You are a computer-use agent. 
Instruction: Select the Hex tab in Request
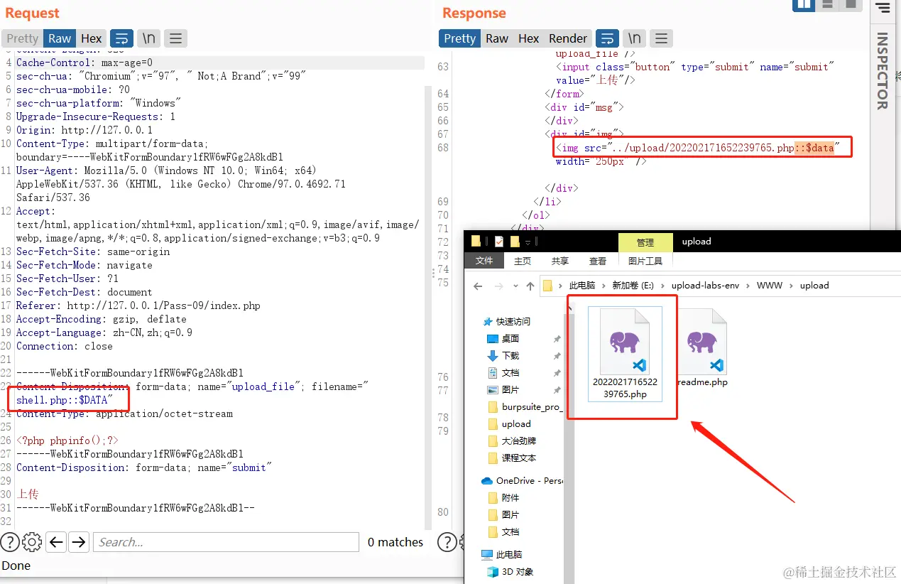[91, 38]
